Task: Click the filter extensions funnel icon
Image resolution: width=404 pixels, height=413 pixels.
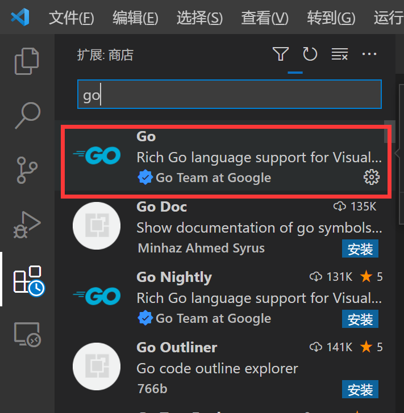Action: pyautogui.click(x=281, y=54)
